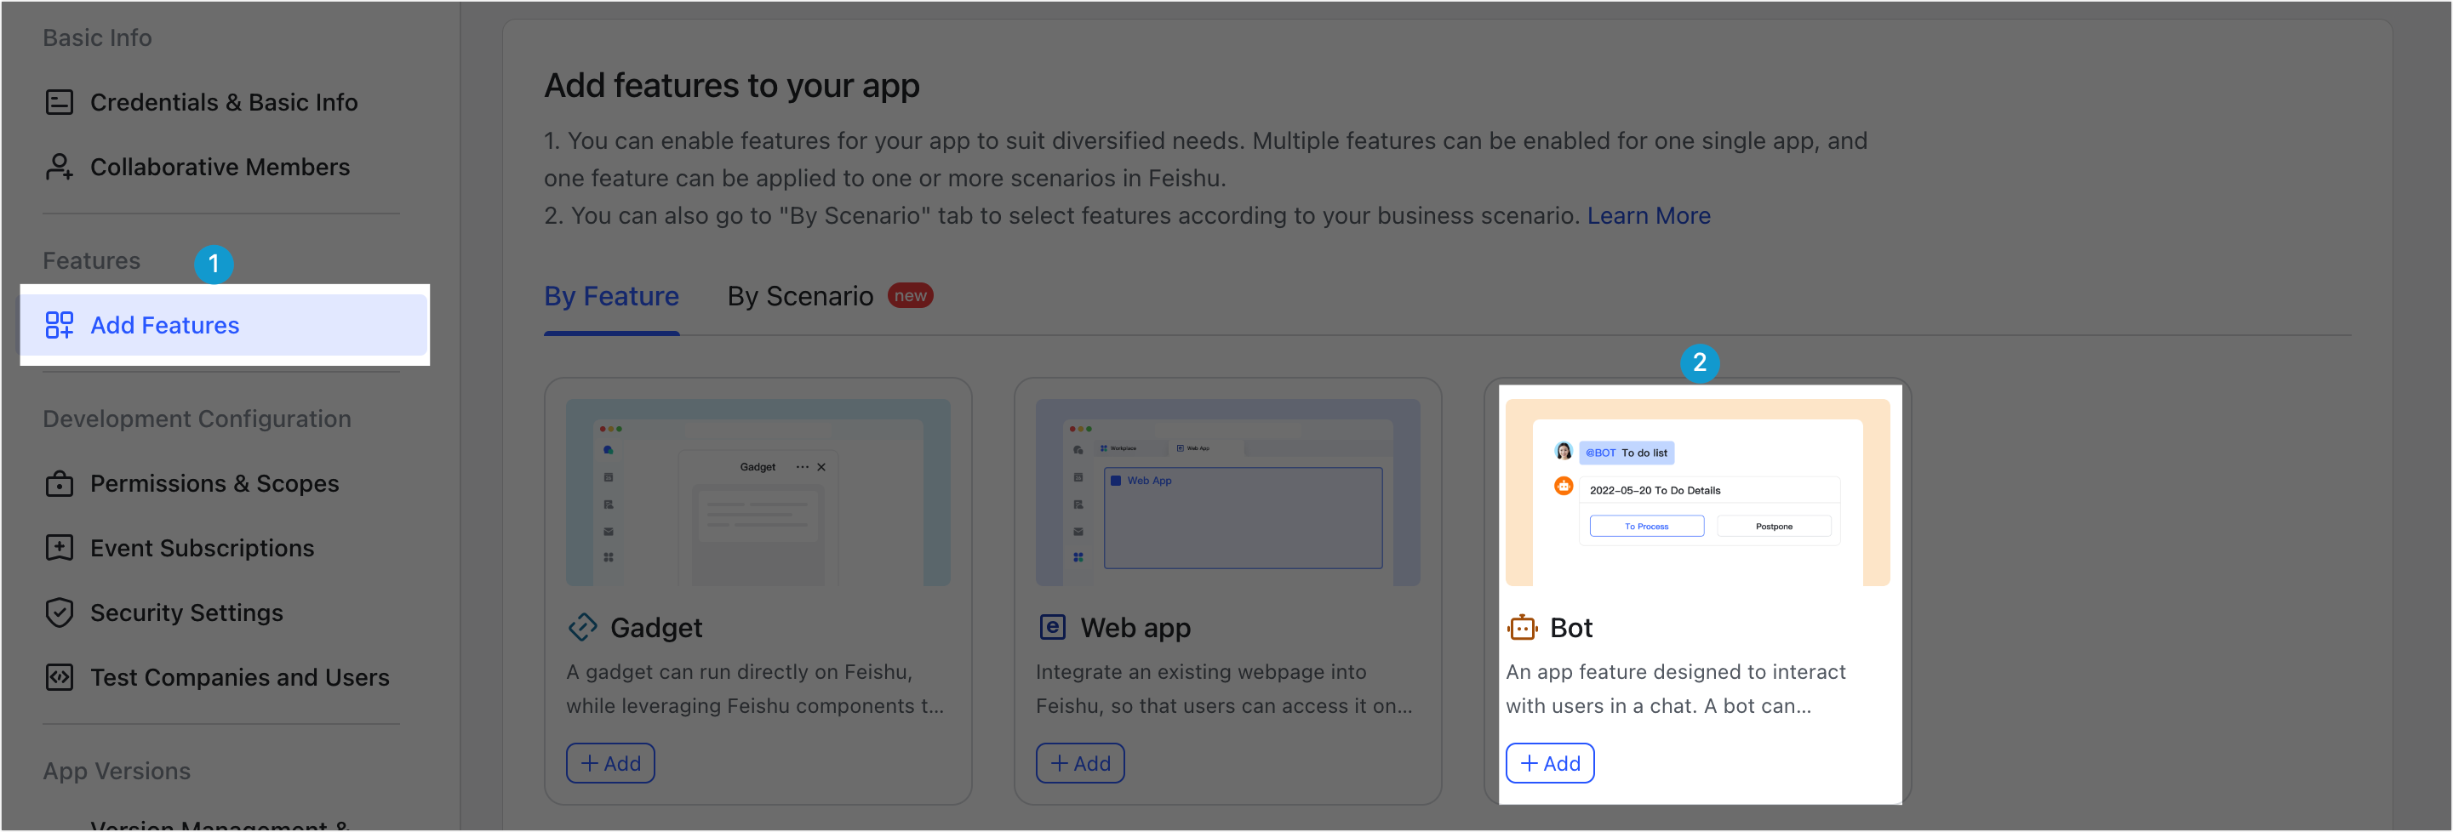This screenshot has width=2453, height=832.
Task: Click the Test Companies and Users icon
Action: 59,677
